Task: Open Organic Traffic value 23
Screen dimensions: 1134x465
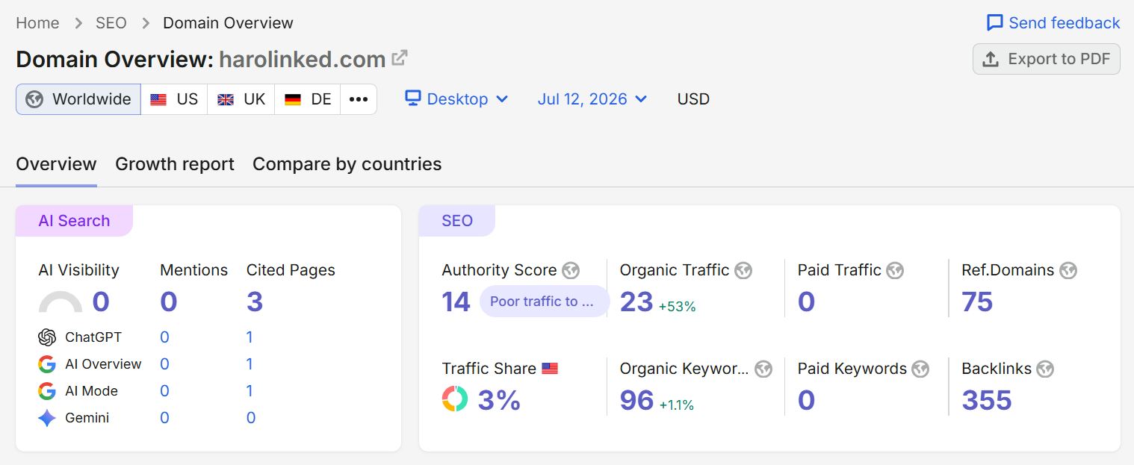Action: pyautogui.click(x=636, y=302)
